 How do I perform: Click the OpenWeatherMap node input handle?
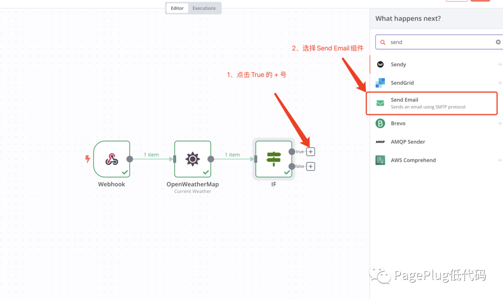(175, 159)
